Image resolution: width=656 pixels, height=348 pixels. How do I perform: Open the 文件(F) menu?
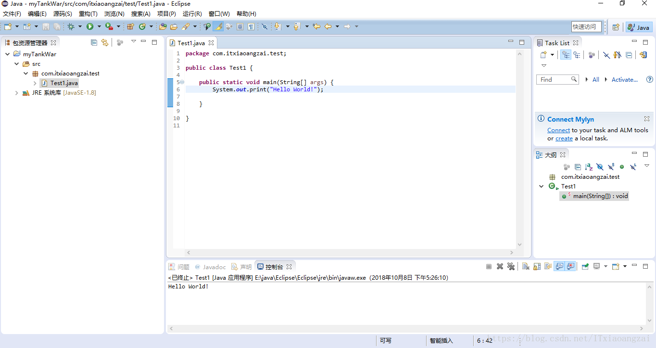(x=12, y=14)
